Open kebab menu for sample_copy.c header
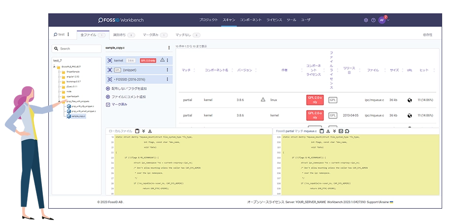The image size is (453, 222). click(169, 48)
